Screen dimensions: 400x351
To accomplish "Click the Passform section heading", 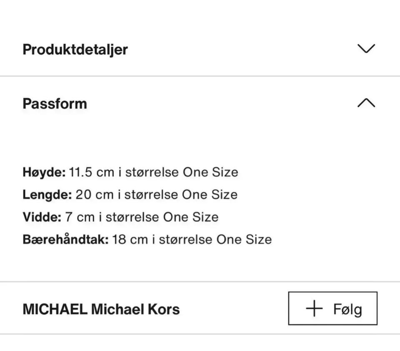I will (55, 103).
